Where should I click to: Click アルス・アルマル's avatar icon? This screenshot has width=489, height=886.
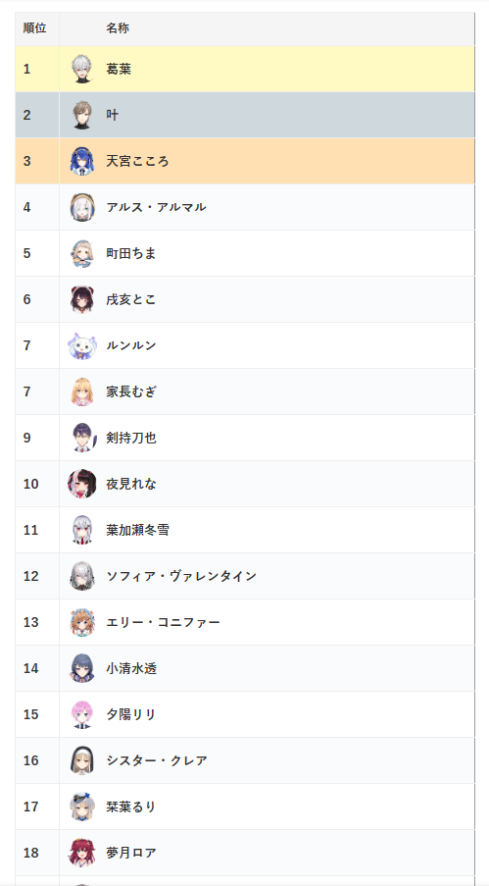tap(82, 207)
